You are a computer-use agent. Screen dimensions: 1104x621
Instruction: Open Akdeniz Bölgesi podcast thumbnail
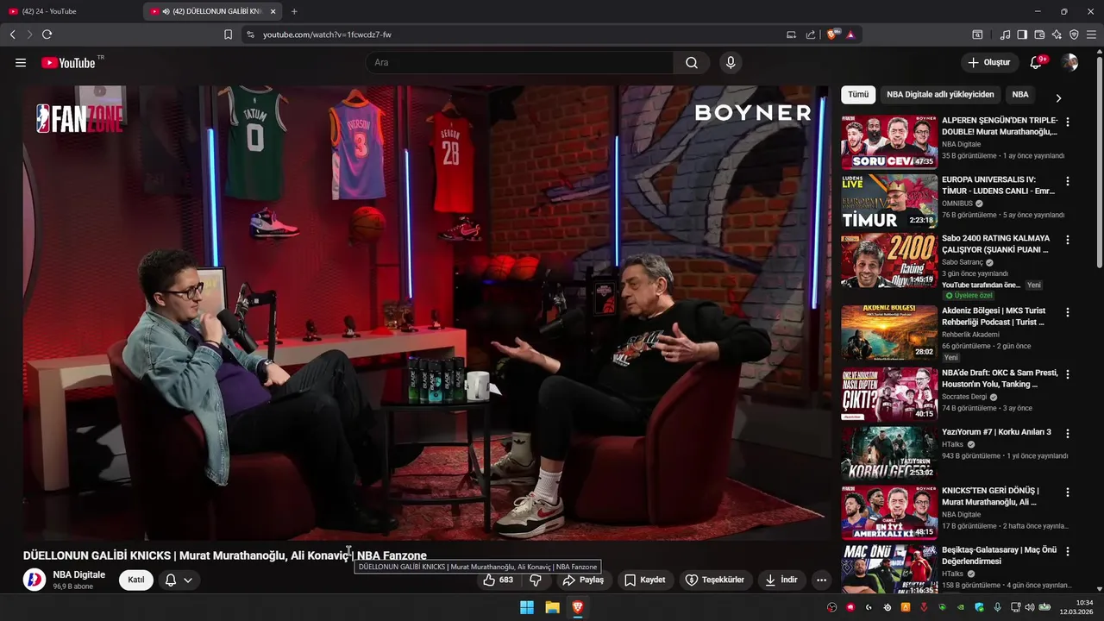889,332
